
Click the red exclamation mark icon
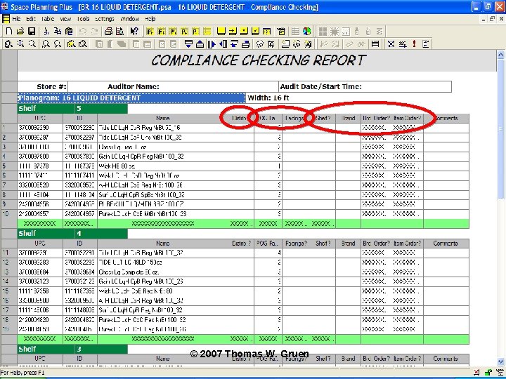click(x=415, y=44)
